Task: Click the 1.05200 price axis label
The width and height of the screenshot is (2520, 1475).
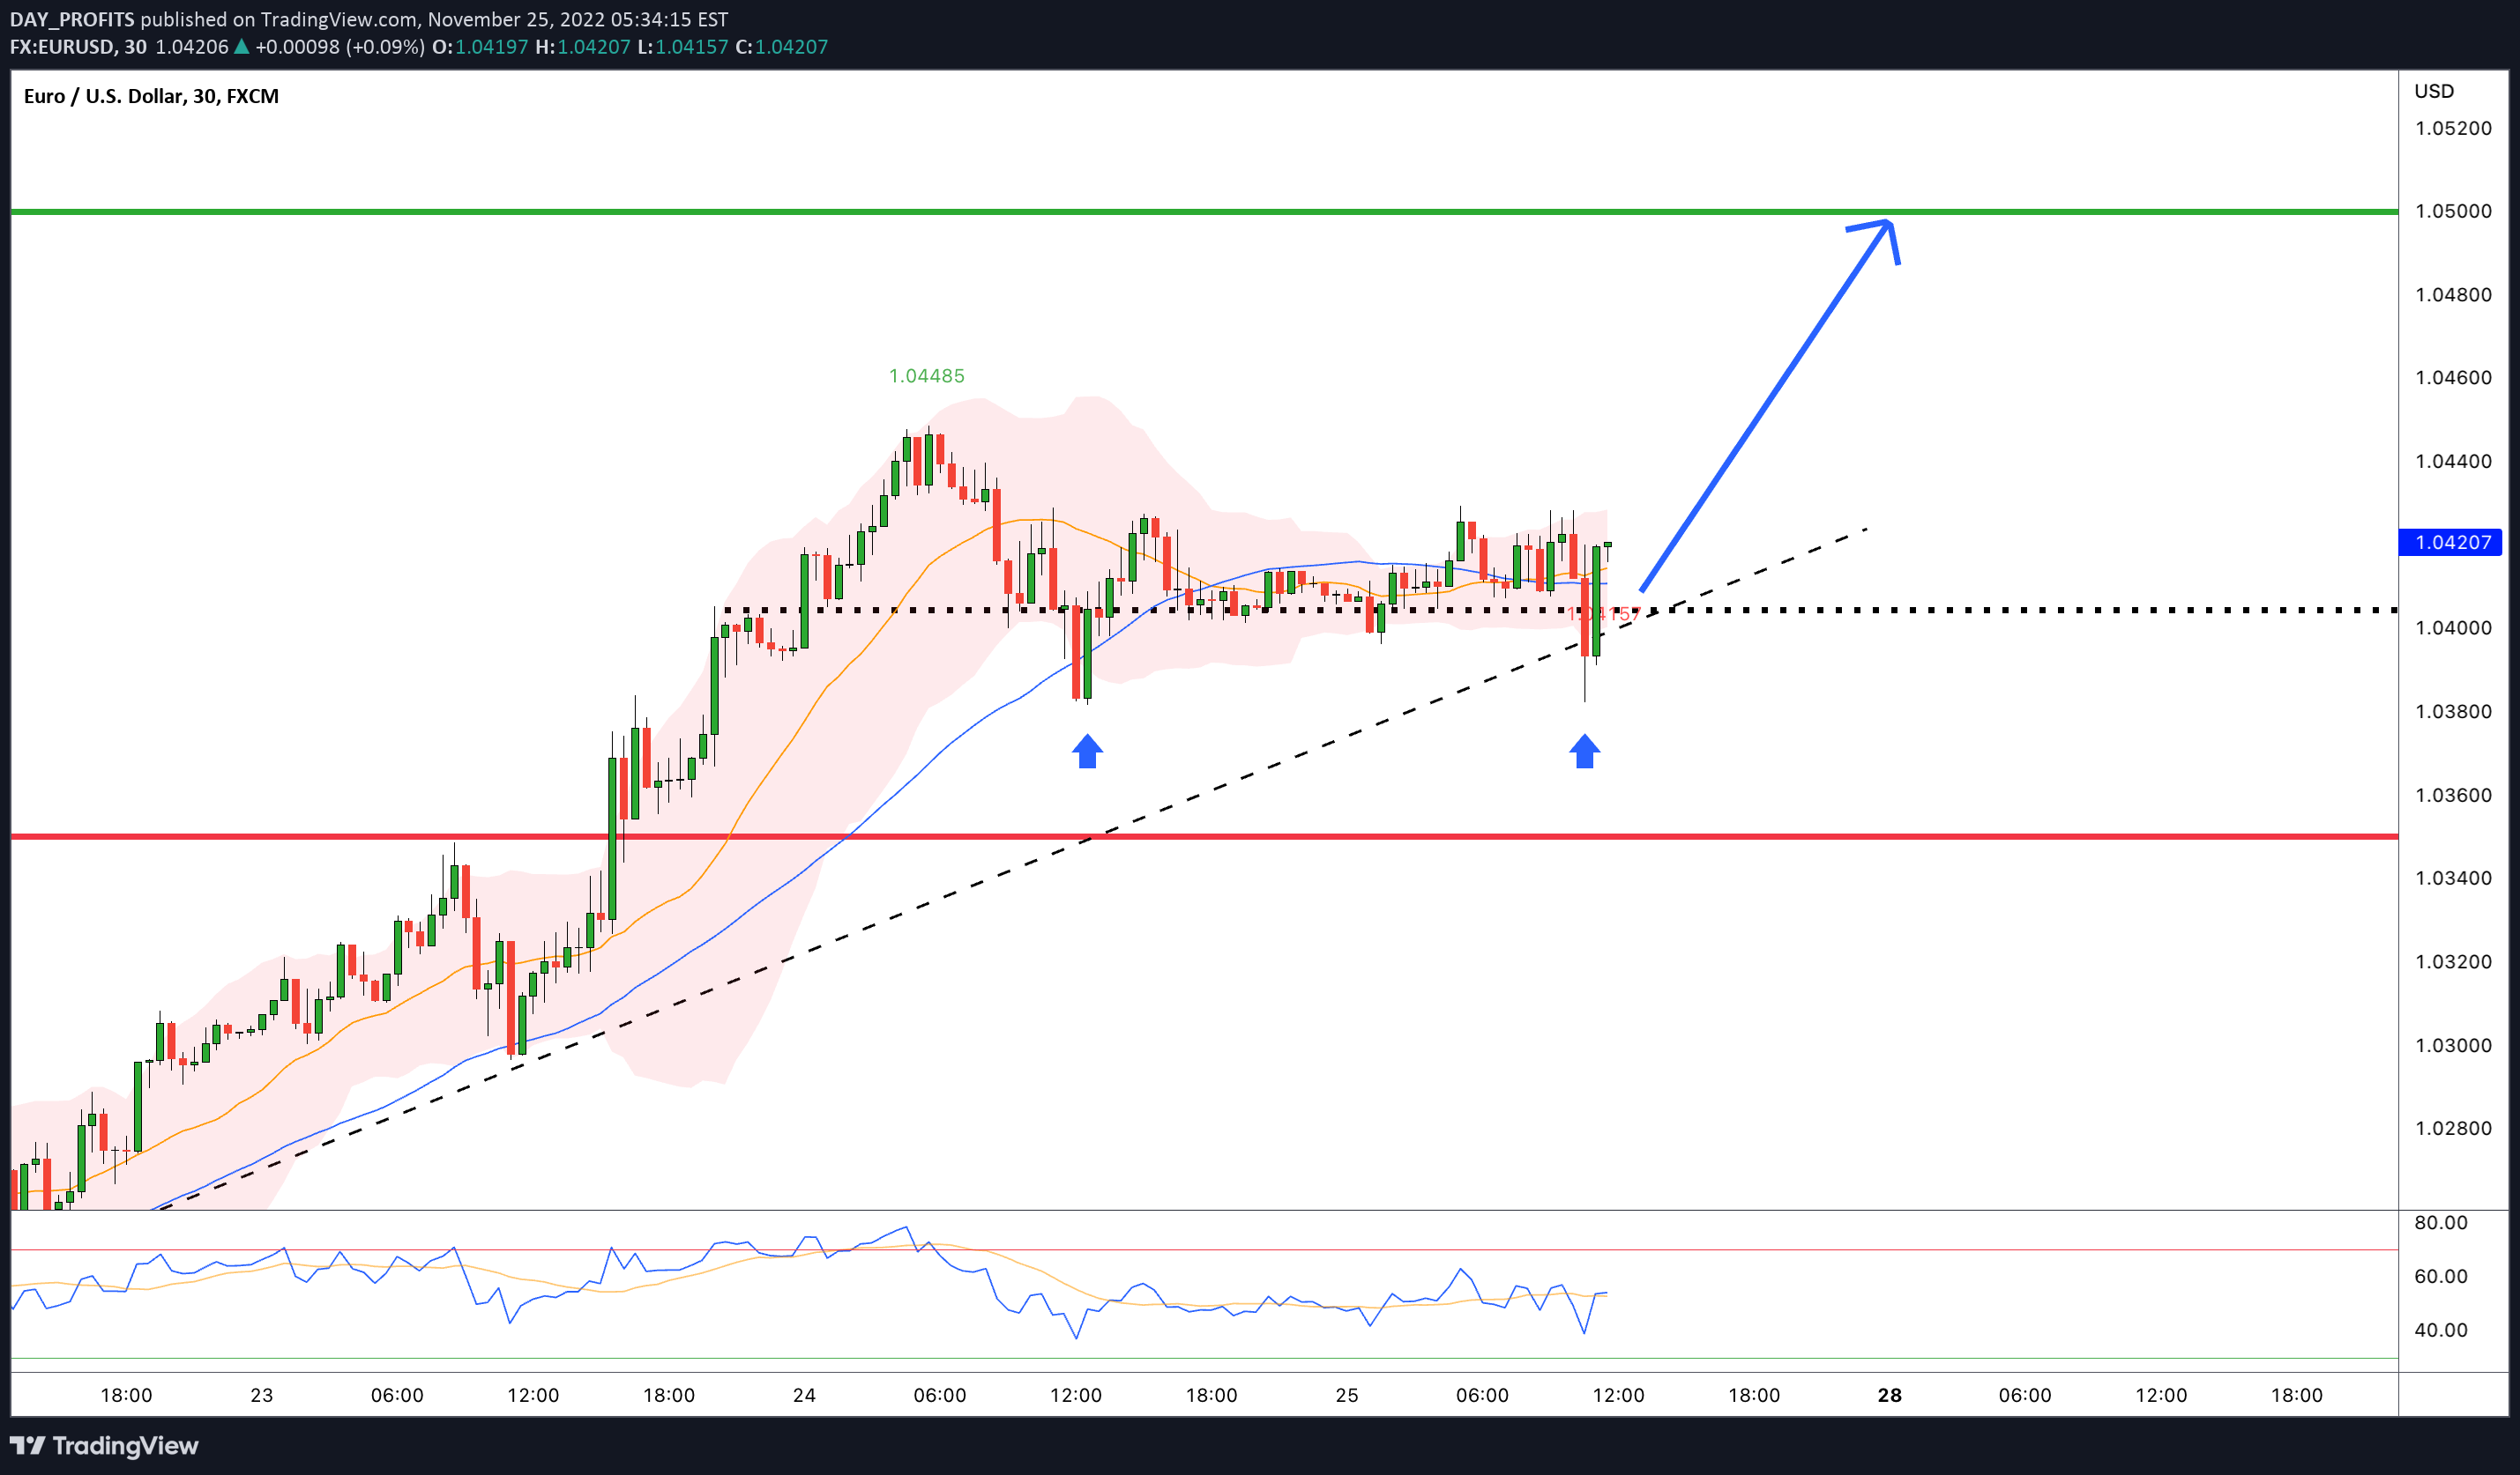Action: (2453, 128)
